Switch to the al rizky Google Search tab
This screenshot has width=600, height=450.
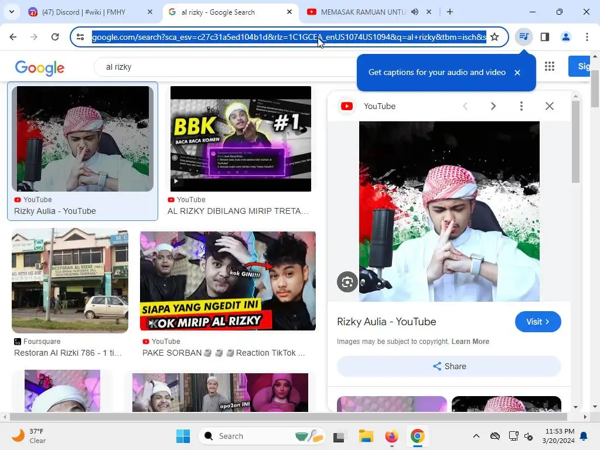coord(231,12)
